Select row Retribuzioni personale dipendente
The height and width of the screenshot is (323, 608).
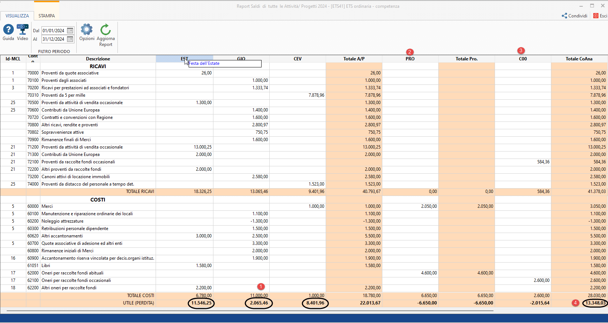point(304,229)
